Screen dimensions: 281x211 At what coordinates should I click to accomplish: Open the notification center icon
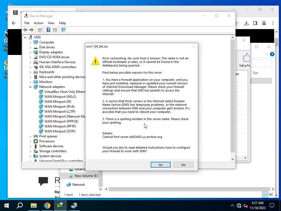[272, 206]
